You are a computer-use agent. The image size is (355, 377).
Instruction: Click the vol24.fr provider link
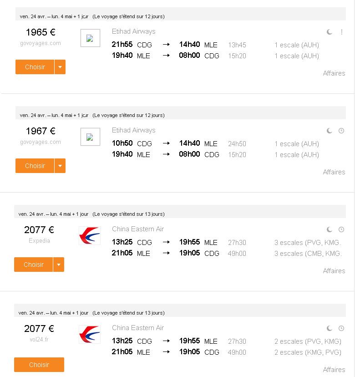[39, 340]
